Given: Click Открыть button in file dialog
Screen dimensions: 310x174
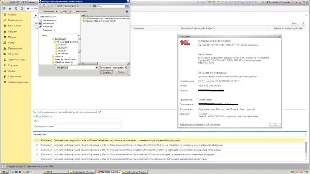Looking at the screenshot, I should coord(107,72).
